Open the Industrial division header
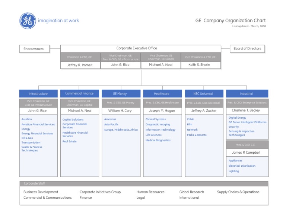Image resolution: width=286 pixels, height=221 pixels. pos(247,94)
